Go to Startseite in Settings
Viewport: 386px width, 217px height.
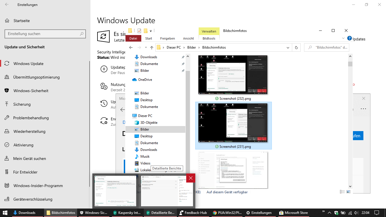click(x=21, y=21)
